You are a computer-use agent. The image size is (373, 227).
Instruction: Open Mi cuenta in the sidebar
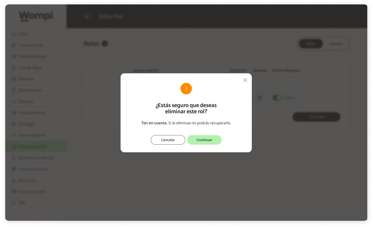(x=24, y=180)
